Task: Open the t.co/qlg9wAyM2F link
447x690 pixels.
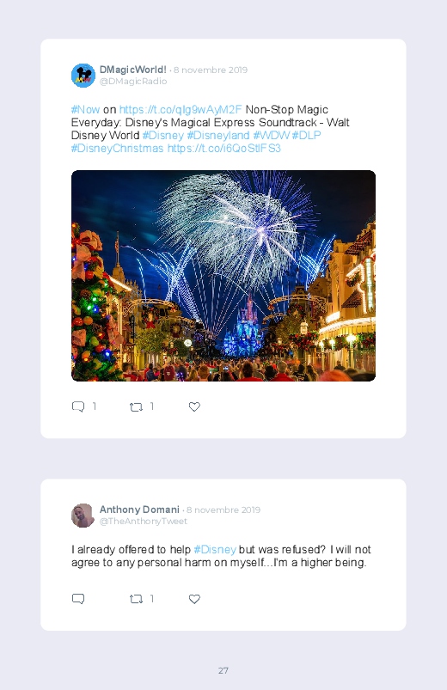Action: click(181, 110)
